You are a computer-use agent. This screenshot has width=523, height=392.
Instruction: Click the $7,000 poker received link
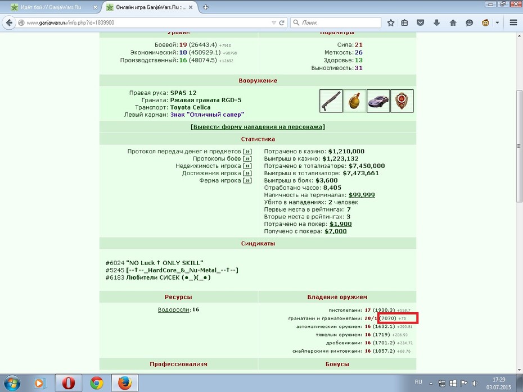click(x=336, y=231)
